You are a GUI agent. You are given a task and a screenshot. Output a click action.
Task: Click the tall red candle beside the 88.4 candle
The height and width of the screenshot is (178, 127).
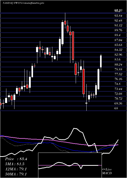[73, 46]
